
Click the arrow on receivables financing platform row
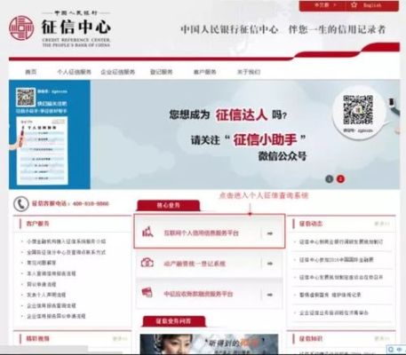point(270,295)
